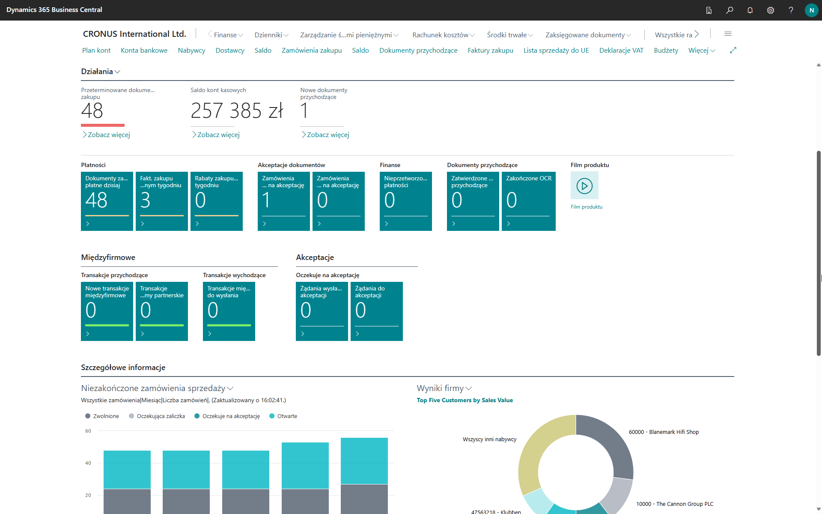822x514 pixels.
Task: Open arrow on Zakończone OCR tile
Action: pos(509,224)
